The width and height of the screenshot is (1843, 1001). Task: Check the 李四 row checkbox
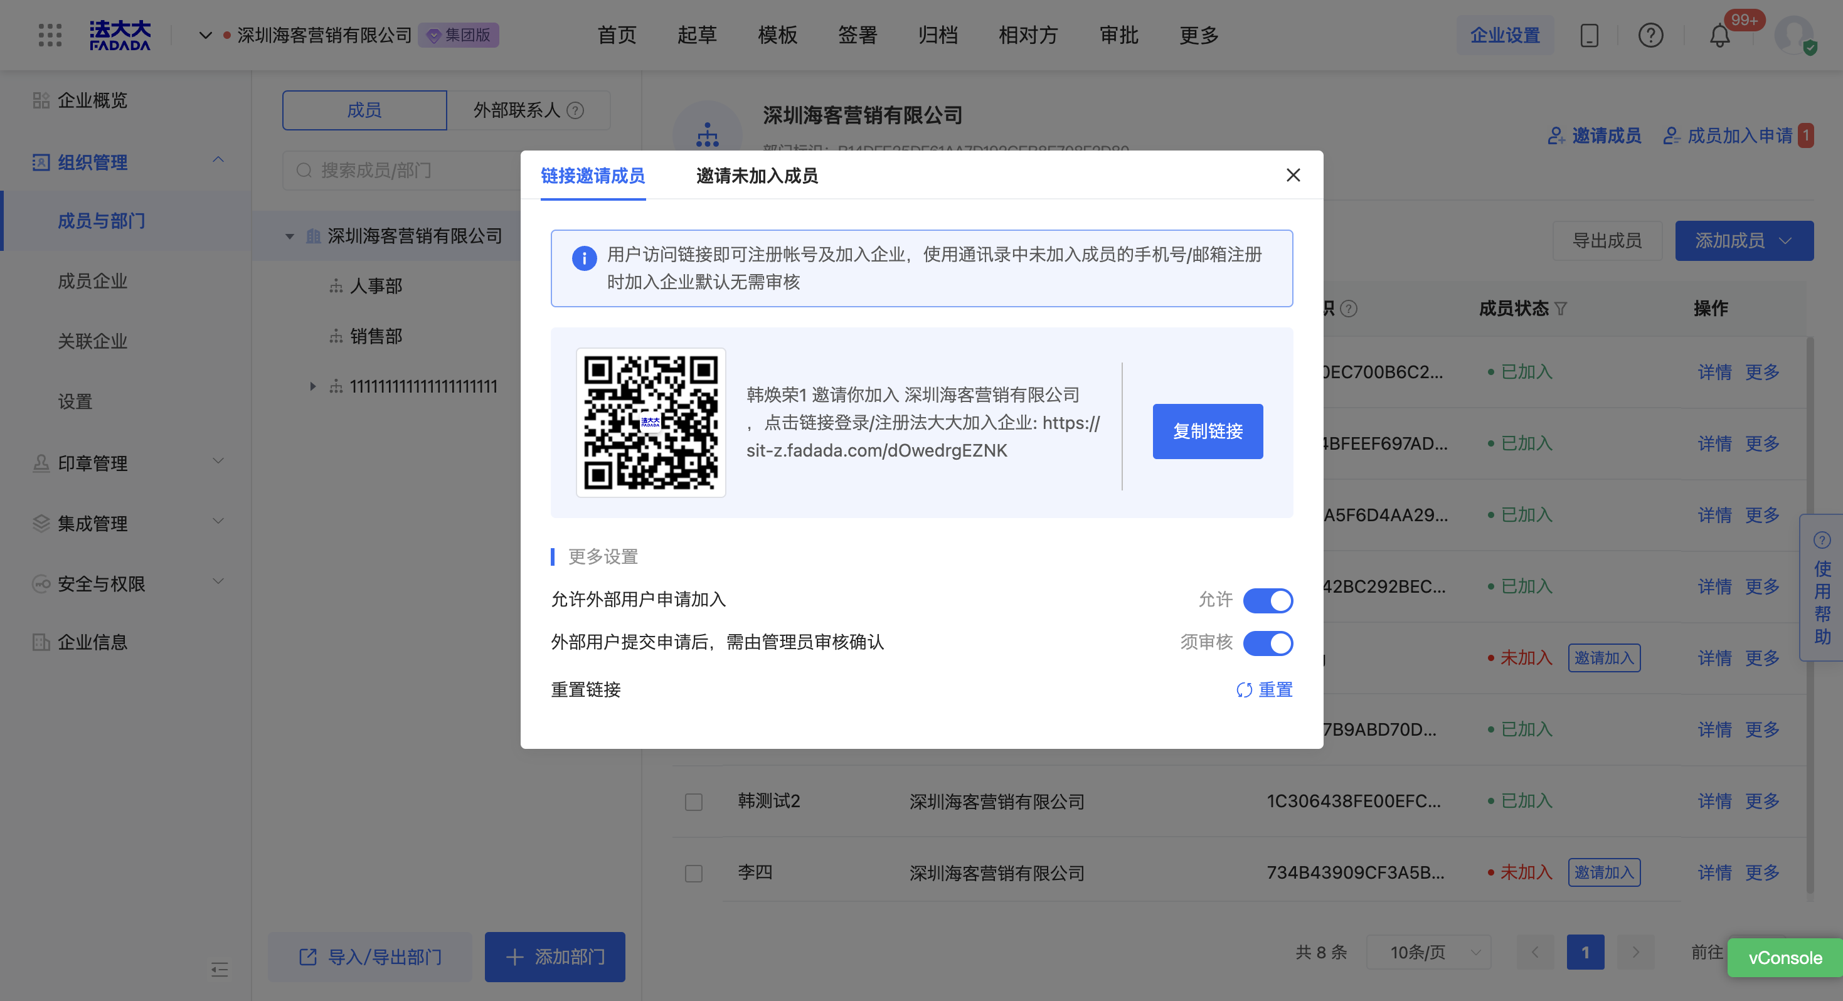[693, 873]
